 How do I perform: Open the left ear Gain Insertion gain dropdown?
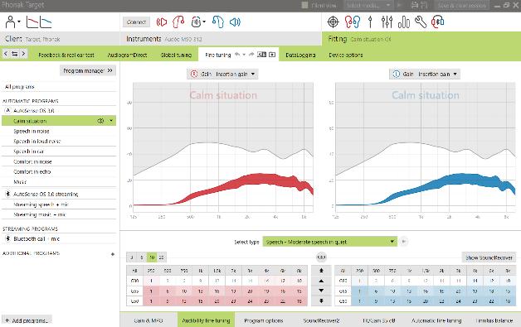(x=425, y=74)
